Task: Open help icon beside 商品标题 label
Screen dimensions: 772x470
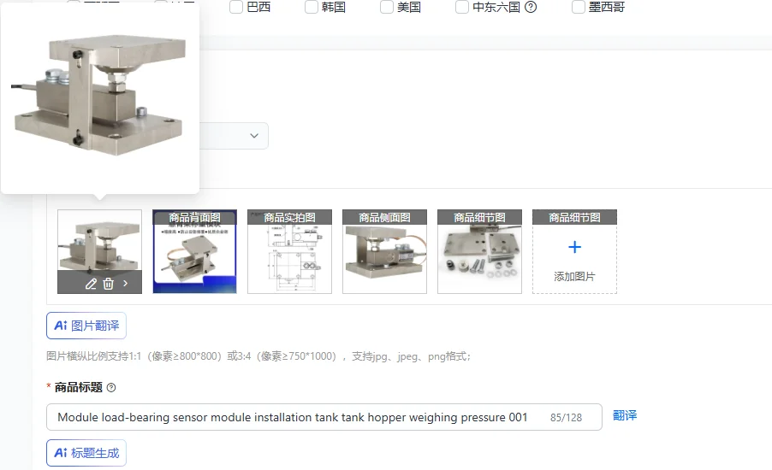Action: 111,387
